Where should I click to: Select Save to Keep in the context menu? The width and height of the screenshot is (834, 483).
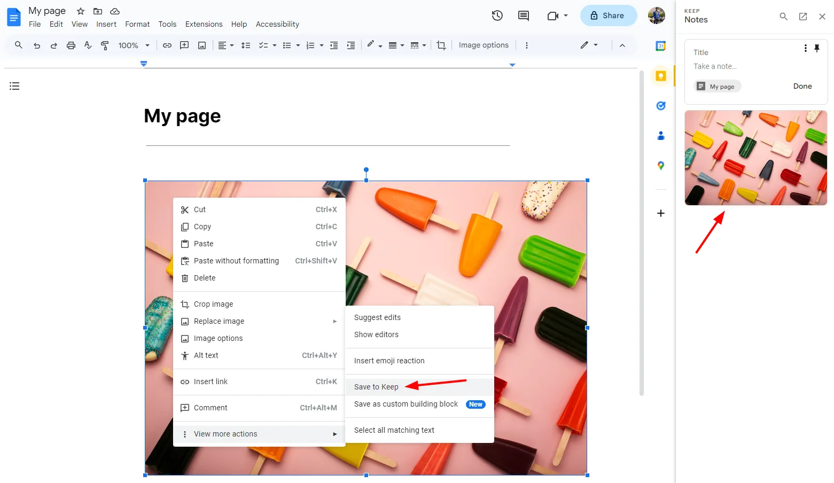(377, 386)
